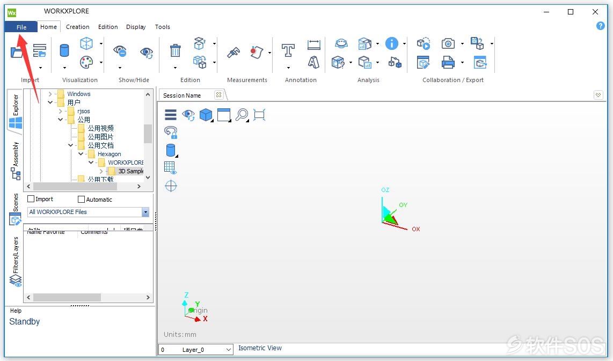Expand the 3D Sample folder node
Viewport: 613px width, 361px height.
(x=101, y=171)
